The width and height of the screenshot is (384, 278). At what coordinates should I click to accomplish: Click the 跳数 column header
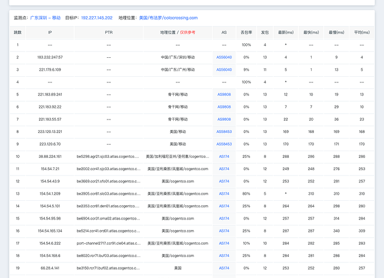(x=18, y=33)
